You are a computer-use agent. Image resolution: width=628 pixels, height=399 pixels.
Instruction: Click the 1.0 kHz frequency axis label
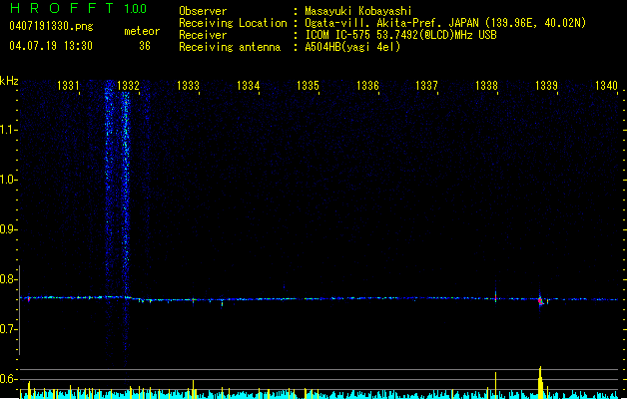8,180
